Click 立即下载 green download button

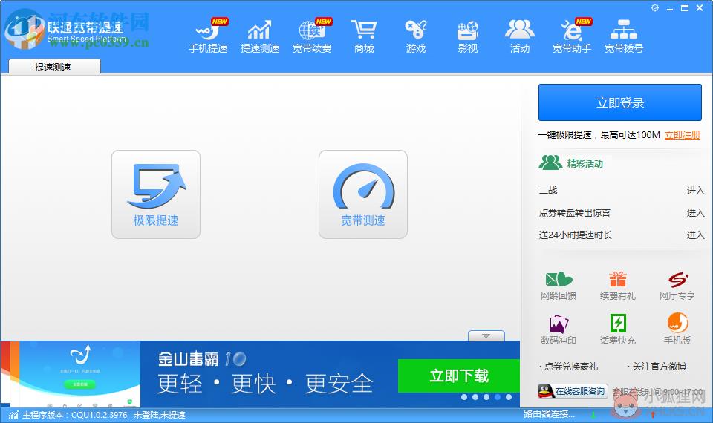click(x=459, y=376)
